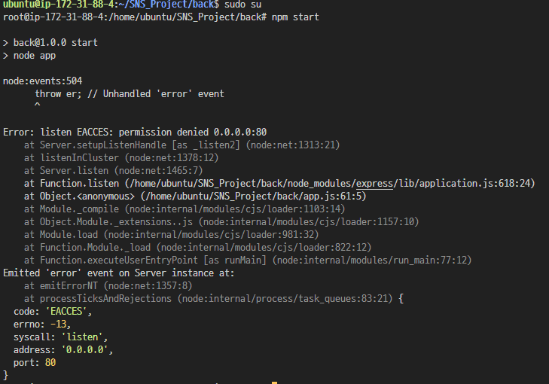549x384 pixels.
Task: Click the EACCES permission denied error line
Action: pyautogui.click(x=135, y=133)
